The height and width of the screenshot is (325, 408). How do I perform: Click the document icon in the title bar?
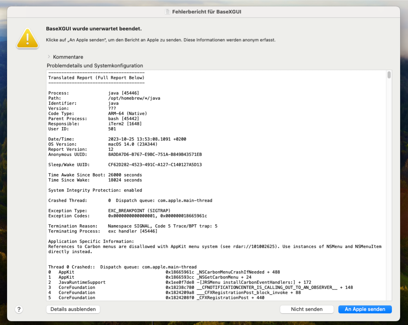pos(168,12)
